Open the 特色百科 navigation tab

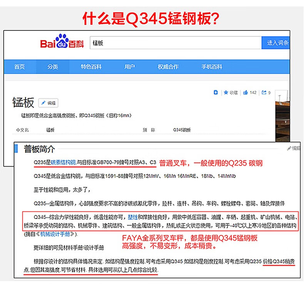click(91, 67)
